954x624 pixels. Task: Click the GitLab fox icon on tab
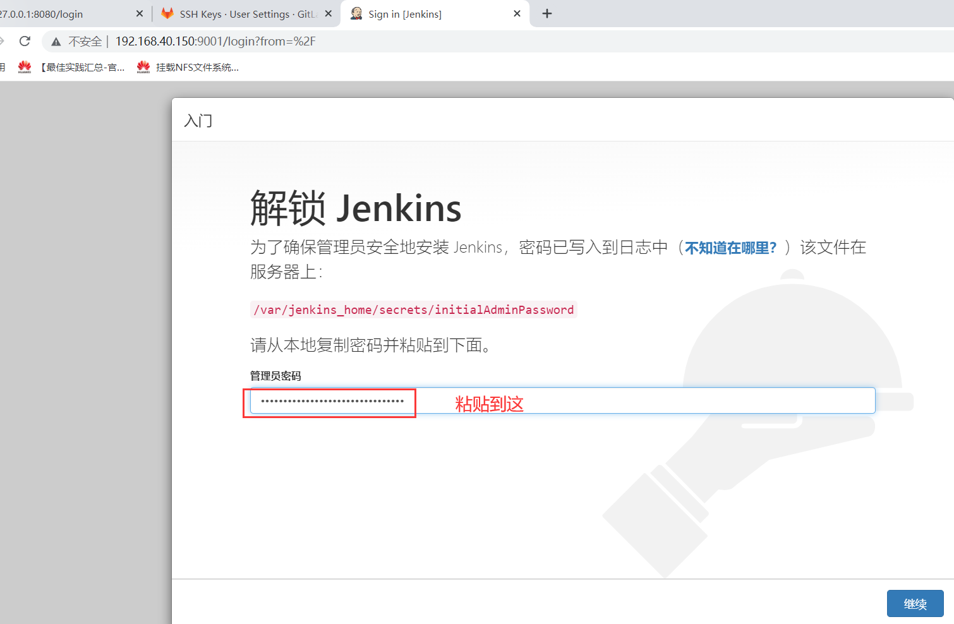pos(167,13)
